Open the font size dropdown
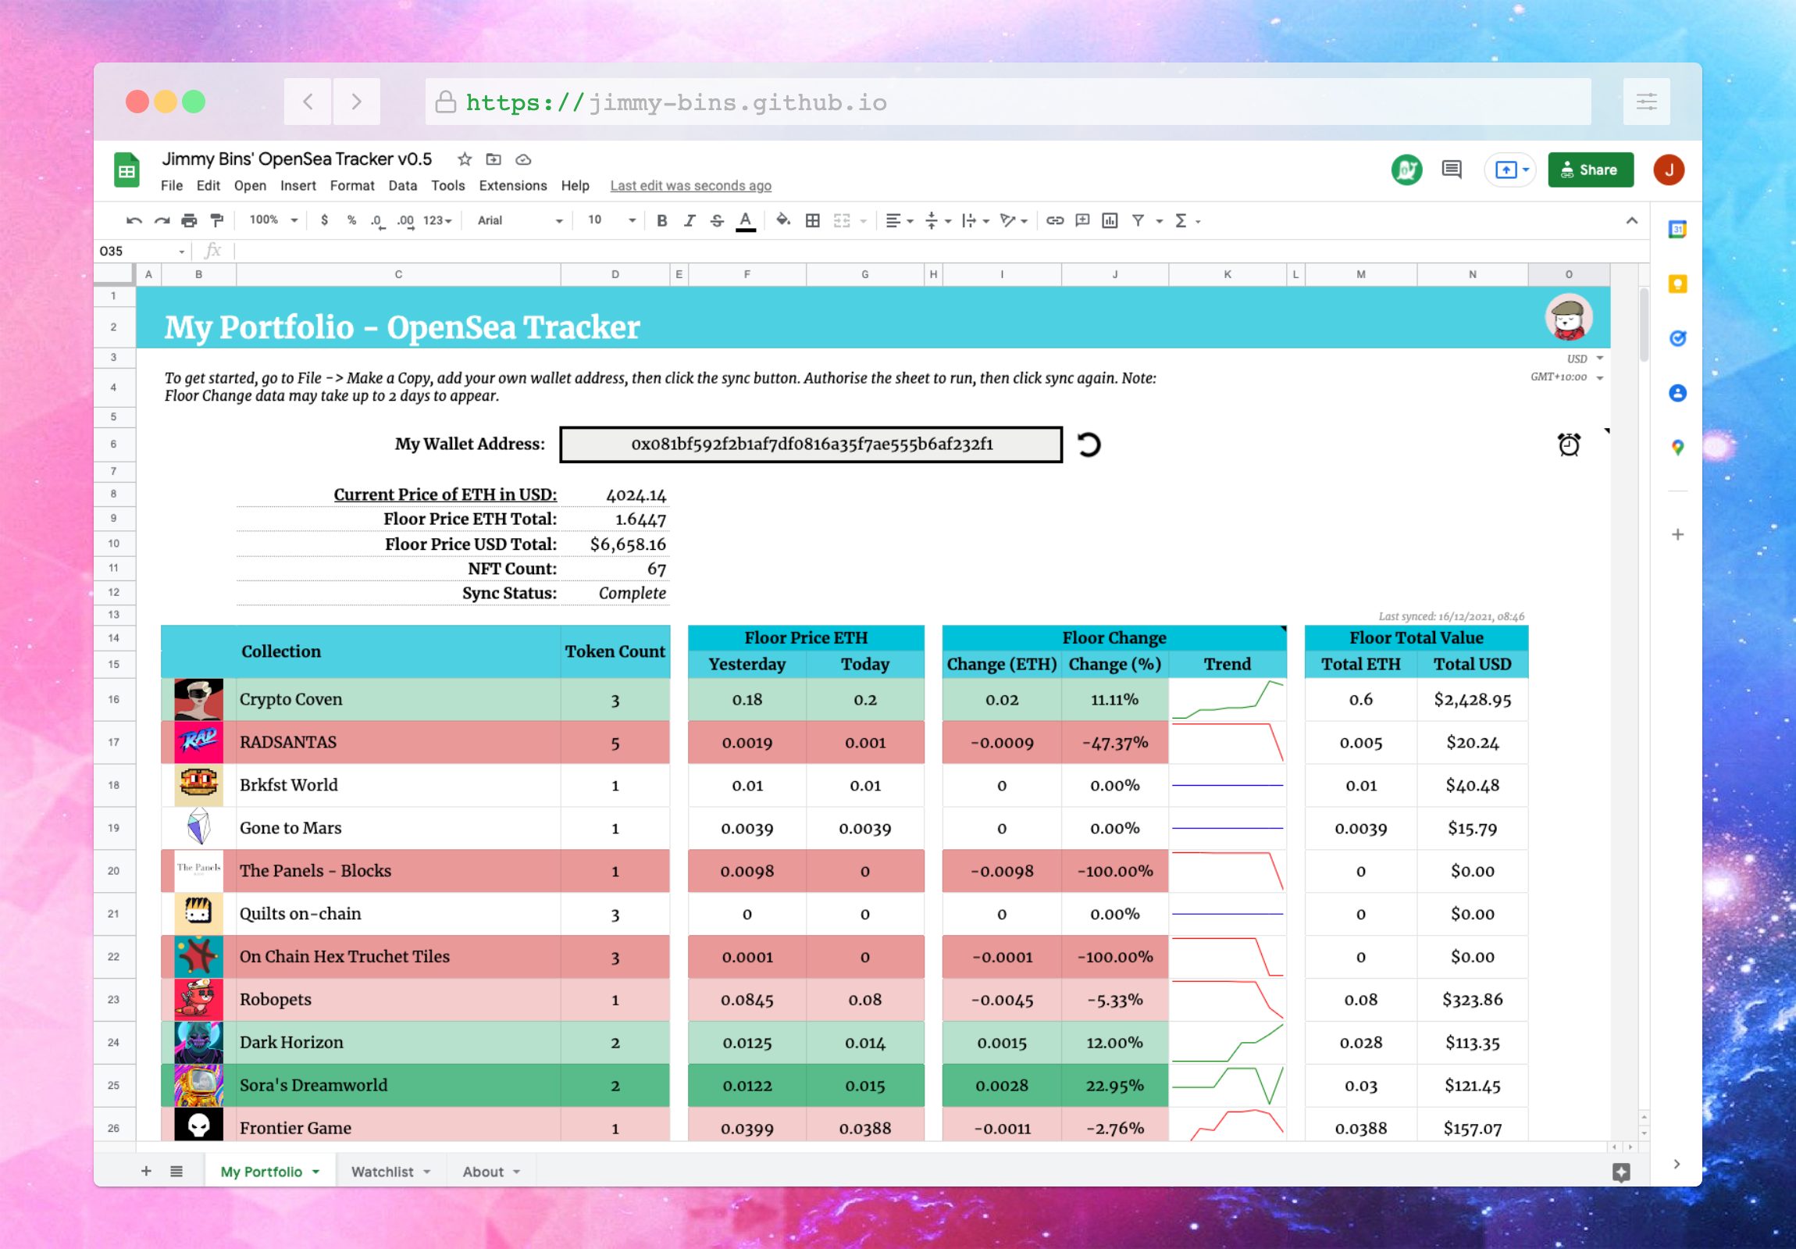 [611, 221]
